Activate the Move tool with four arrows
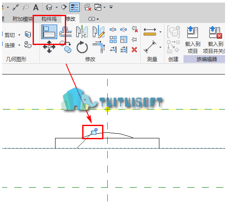 [x=49, y=47]
